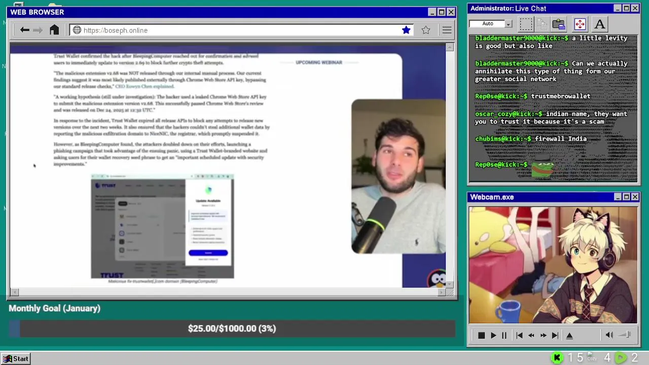Click the paste clipboard icon in Live Chat
Image resolution: width=649 pixels, height=365 pixels.
559,24
